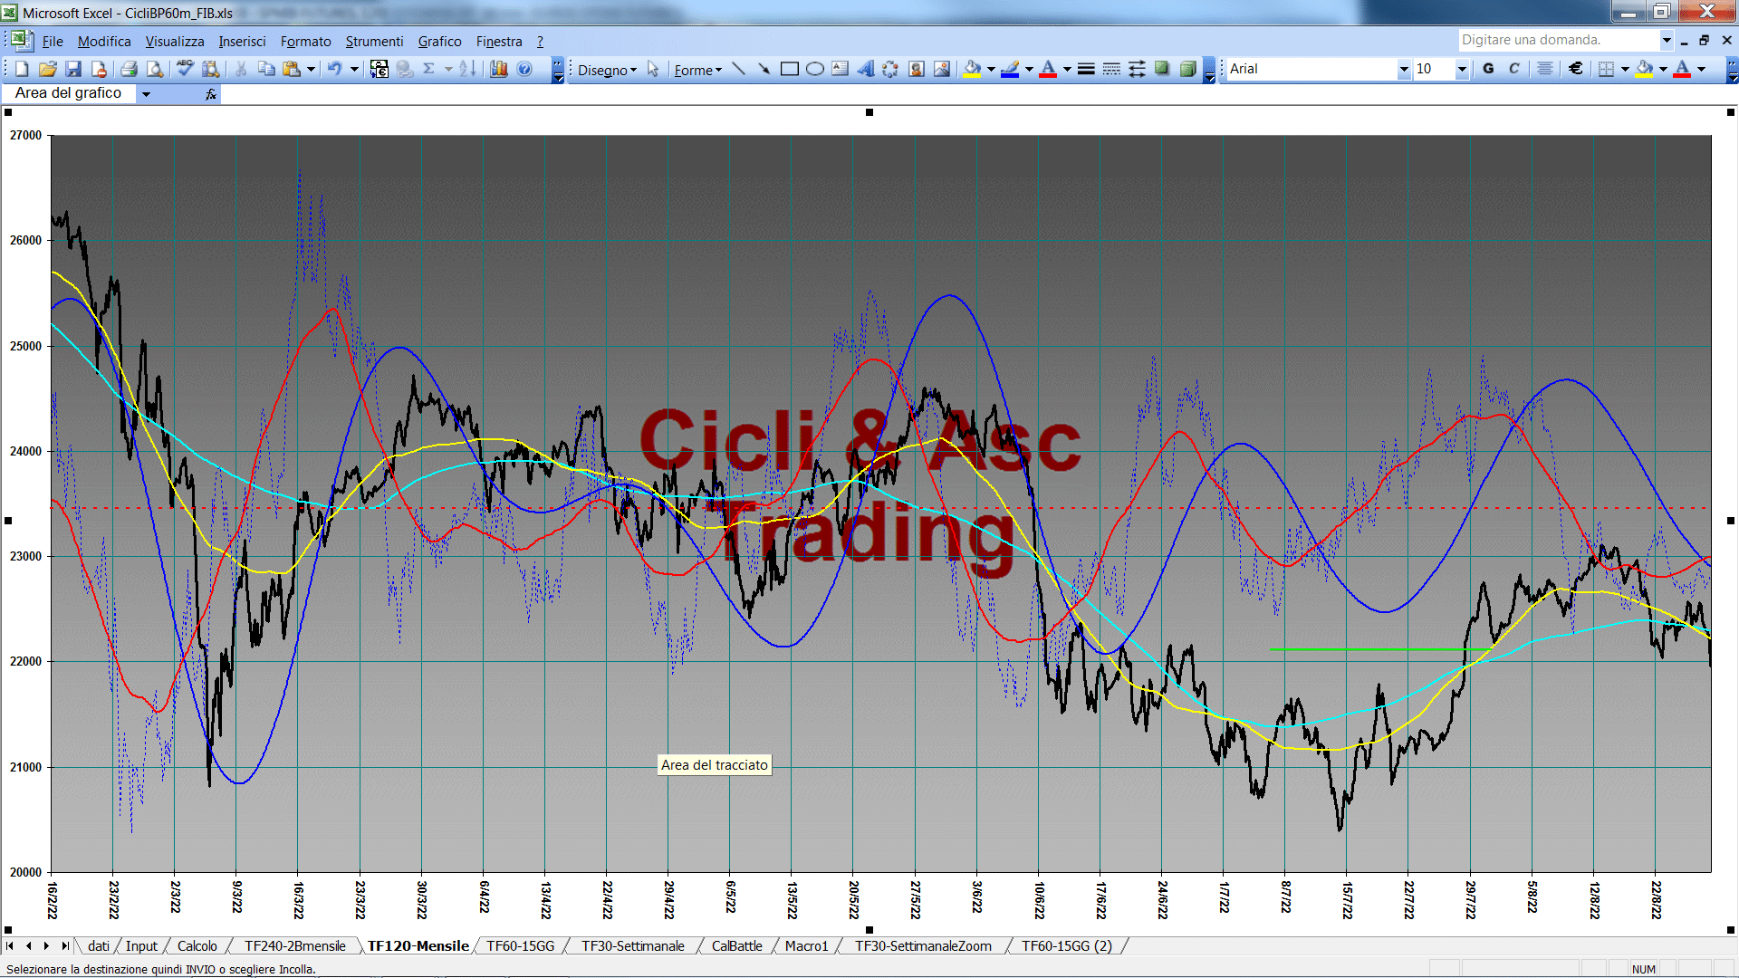Create a new workbook with the New icon

23,69
